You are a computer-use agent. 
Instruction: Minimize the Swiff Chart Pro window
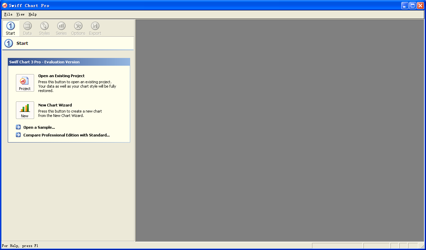(x=405, y=5)
